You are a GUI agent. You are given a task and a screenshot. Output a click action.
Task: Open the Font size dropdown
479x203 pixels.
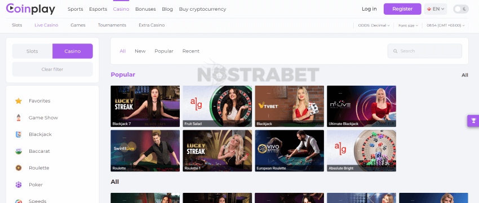click(408, 25)
